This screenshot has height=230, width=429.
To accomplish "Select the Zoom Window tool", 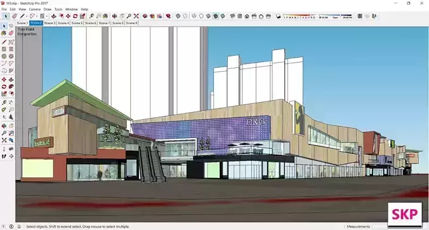I will 11,133.
